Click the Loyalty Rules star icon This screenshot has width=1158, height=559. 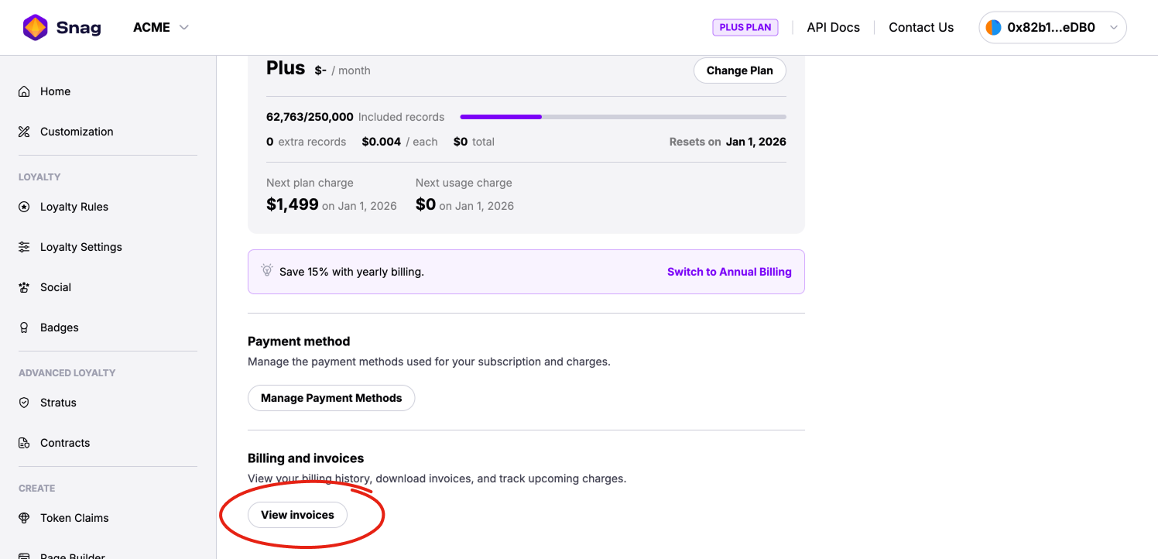pyautogui.click(x=24, y=207)
